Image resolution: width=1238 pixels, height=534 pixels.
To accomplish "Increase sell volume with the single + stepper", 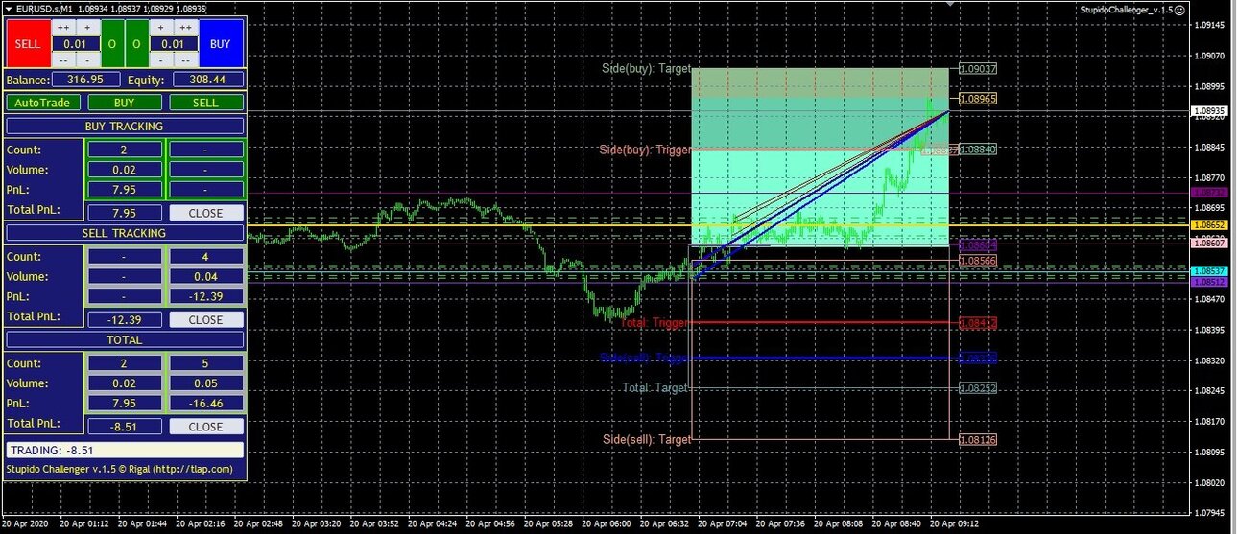I will [87, 28].
